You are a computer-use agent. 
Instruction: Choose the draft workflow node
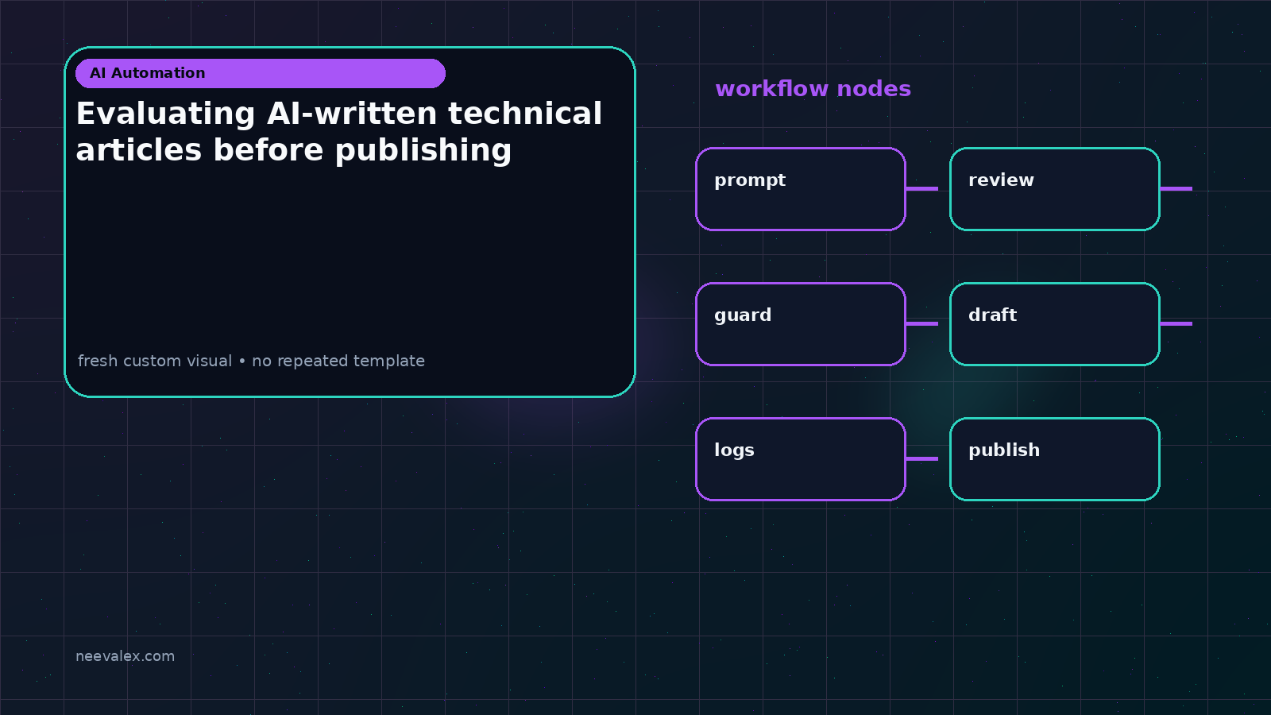1055,324
